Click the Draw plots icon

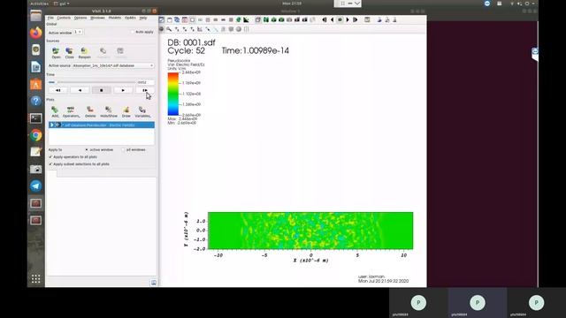pyautogui.click(x=126, y=112)
